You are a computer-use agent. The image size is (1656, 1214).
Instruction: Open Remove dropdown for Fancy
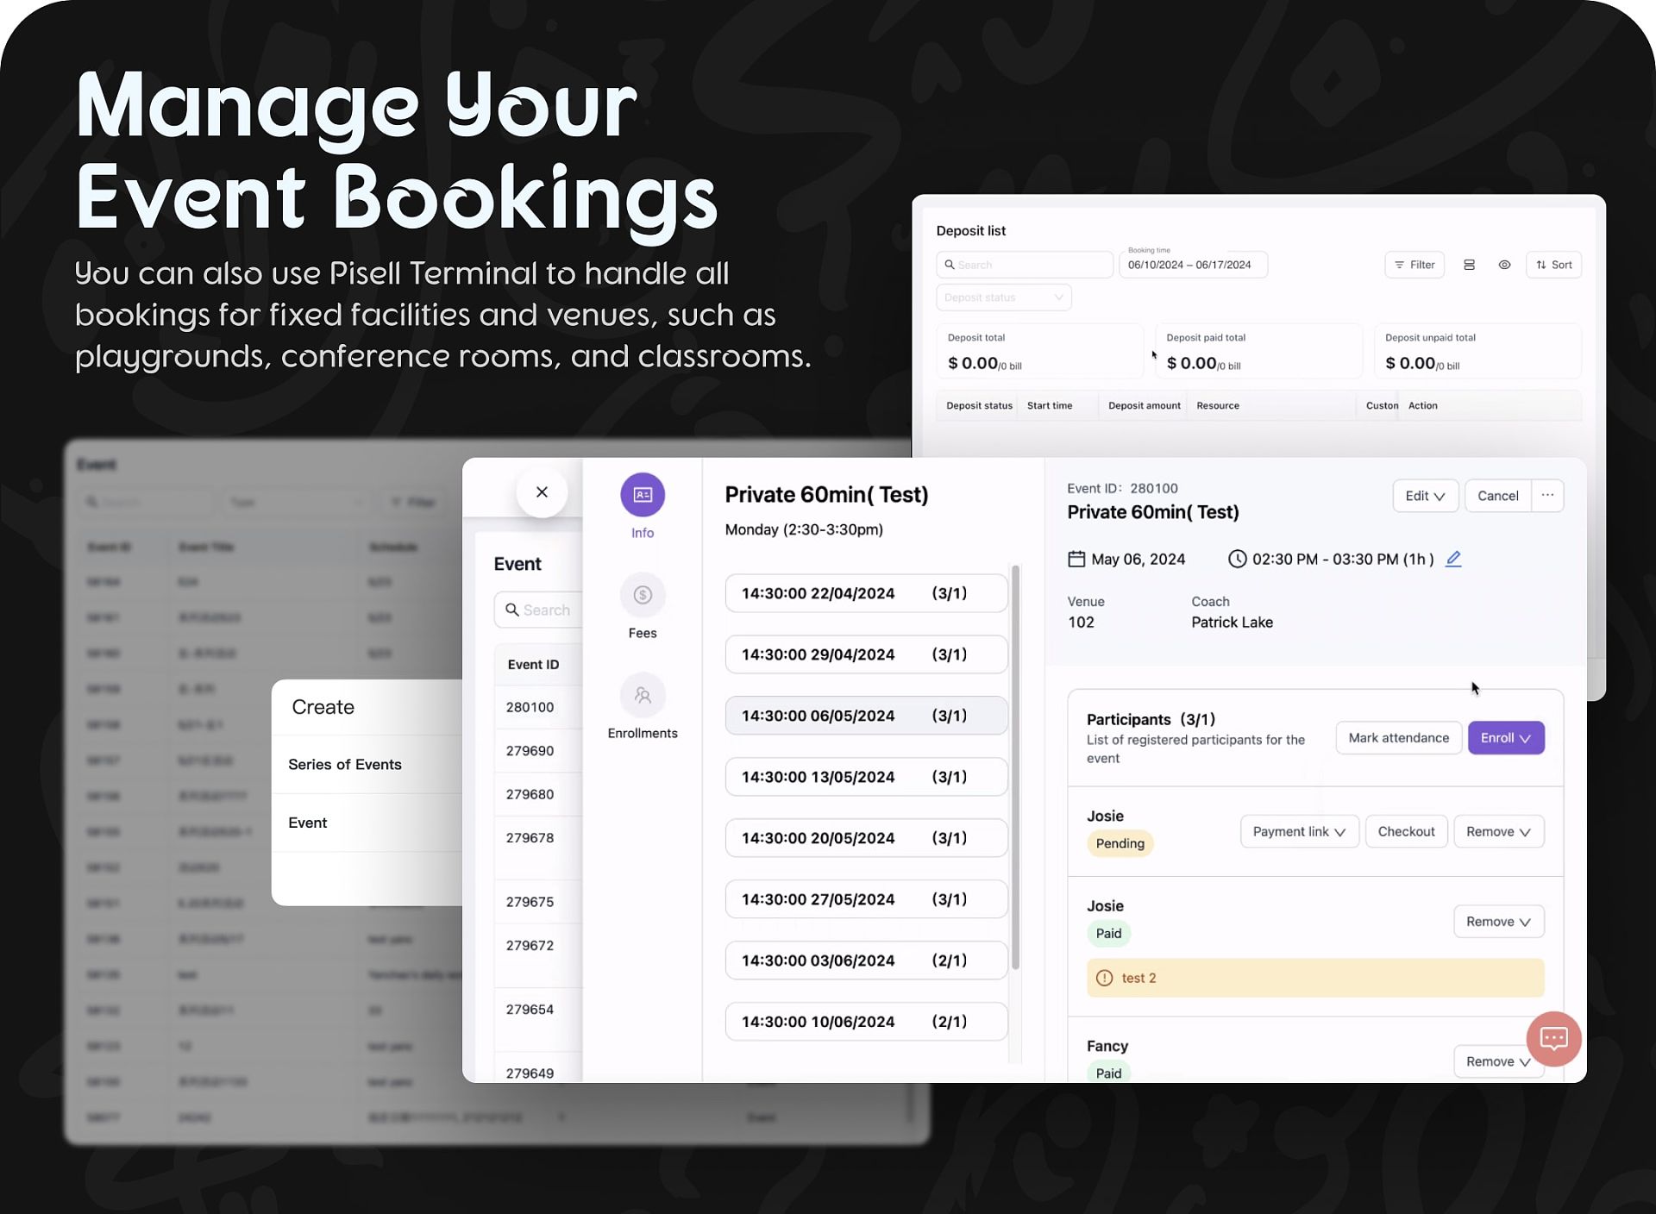click(1499, 1061)
